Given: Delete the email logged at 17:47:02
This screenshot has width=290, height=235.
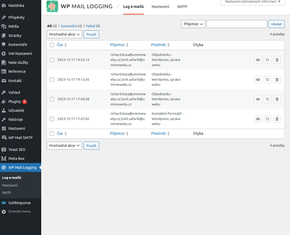Looking at the screenshot, I should coord(277,119).
